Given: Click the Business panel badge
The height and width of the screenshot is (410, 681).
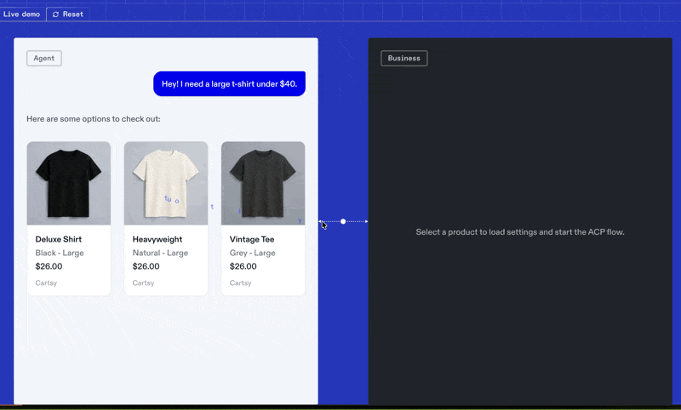Looking at the screenshot, I should [403, 58].
